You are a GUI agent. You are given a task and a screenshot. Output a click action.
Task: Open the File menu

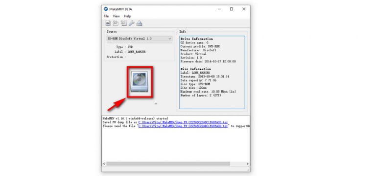point(106,16)
